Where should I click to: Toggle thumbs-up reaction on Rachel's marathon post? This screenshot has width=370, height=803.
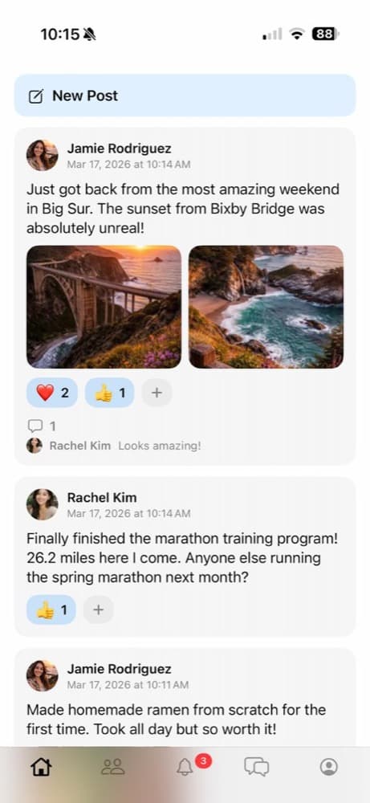tap(51, 610)
